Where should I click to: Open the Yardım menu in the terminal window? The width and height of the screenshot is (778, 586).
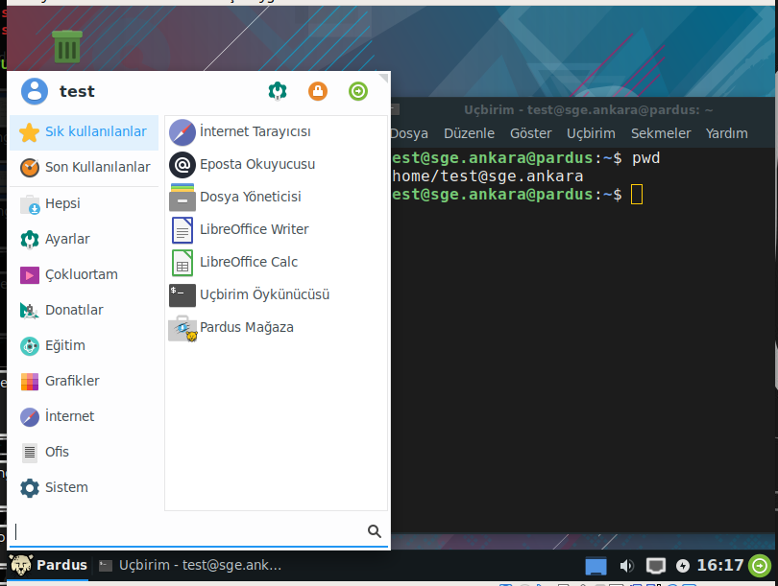(726, 133)
